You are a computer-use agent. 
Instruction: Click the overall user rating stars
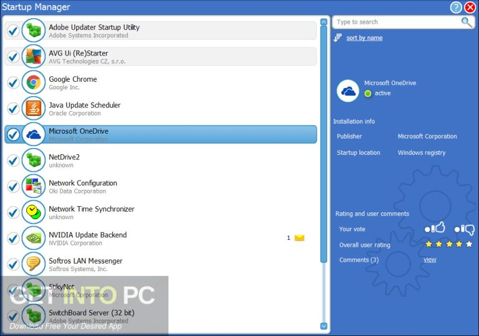tap(449, 244)
